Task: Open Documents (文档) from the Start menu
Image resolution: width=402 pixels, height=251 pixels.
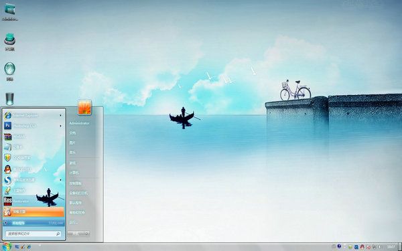Action: point(72,133)
